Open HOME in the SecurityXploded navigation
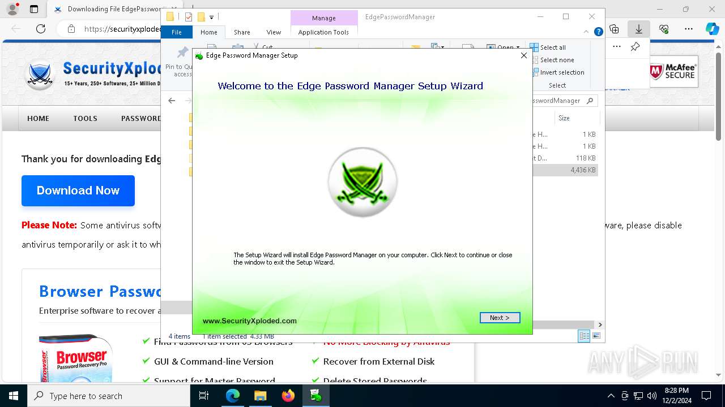This screenshot has width=725, height=407. (39, 118)
